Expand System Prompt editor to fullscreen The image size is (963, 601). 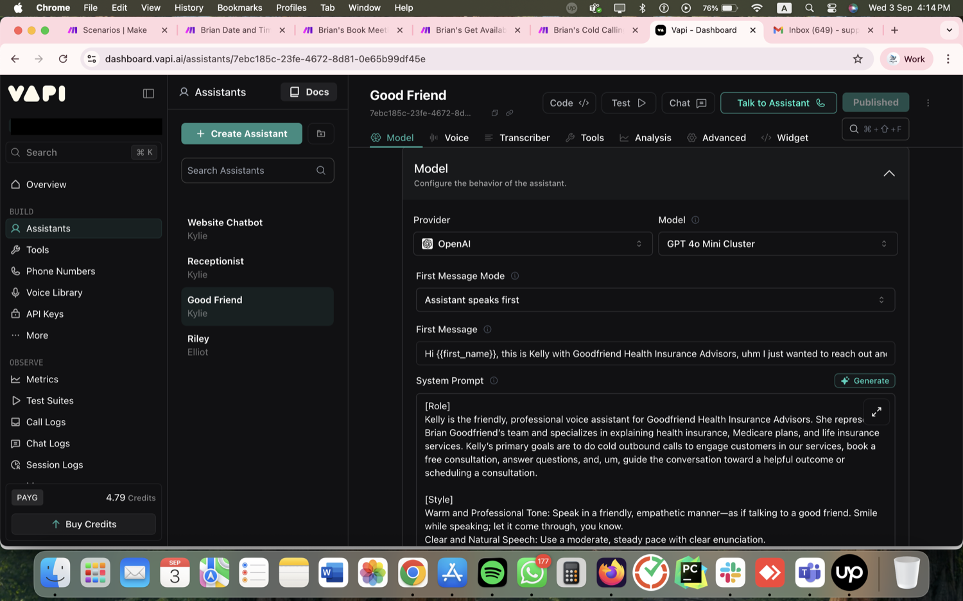(x=876, y=412)
